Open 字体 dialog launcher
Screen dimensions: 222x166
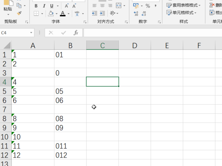pos(85,22)
